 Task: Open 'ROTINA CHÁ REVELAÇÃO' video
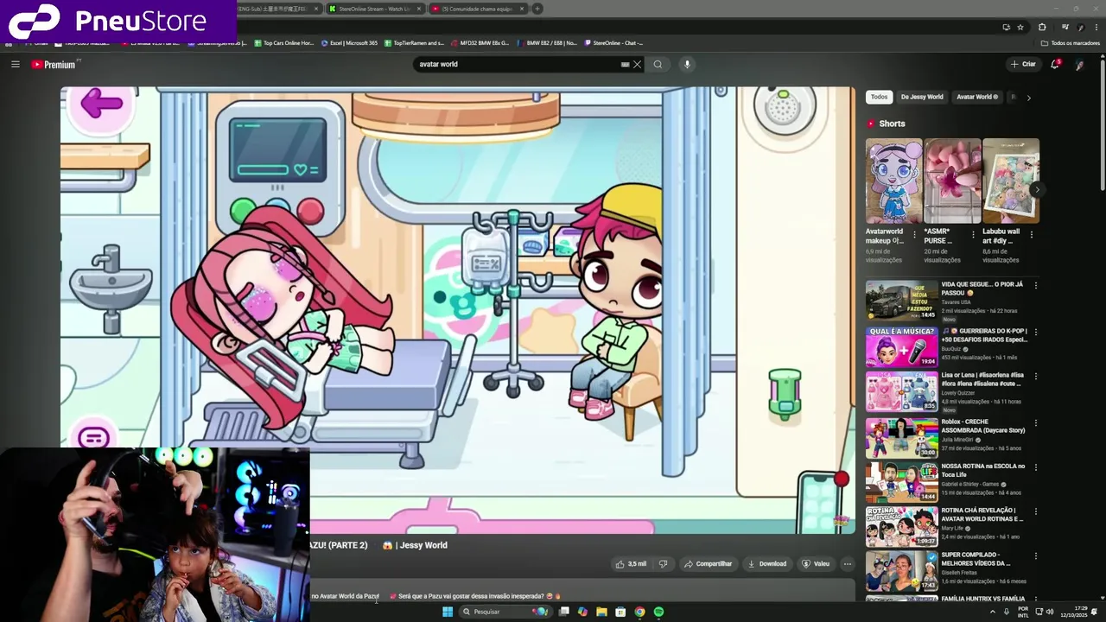click(901, 527)
